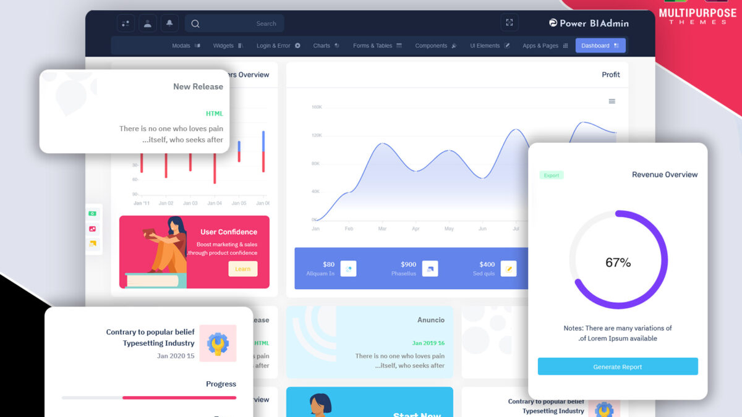The image size is (742, 417).
Task: Click the Profit panel heading
Action: pyautogui.click(x=611, y=75)
